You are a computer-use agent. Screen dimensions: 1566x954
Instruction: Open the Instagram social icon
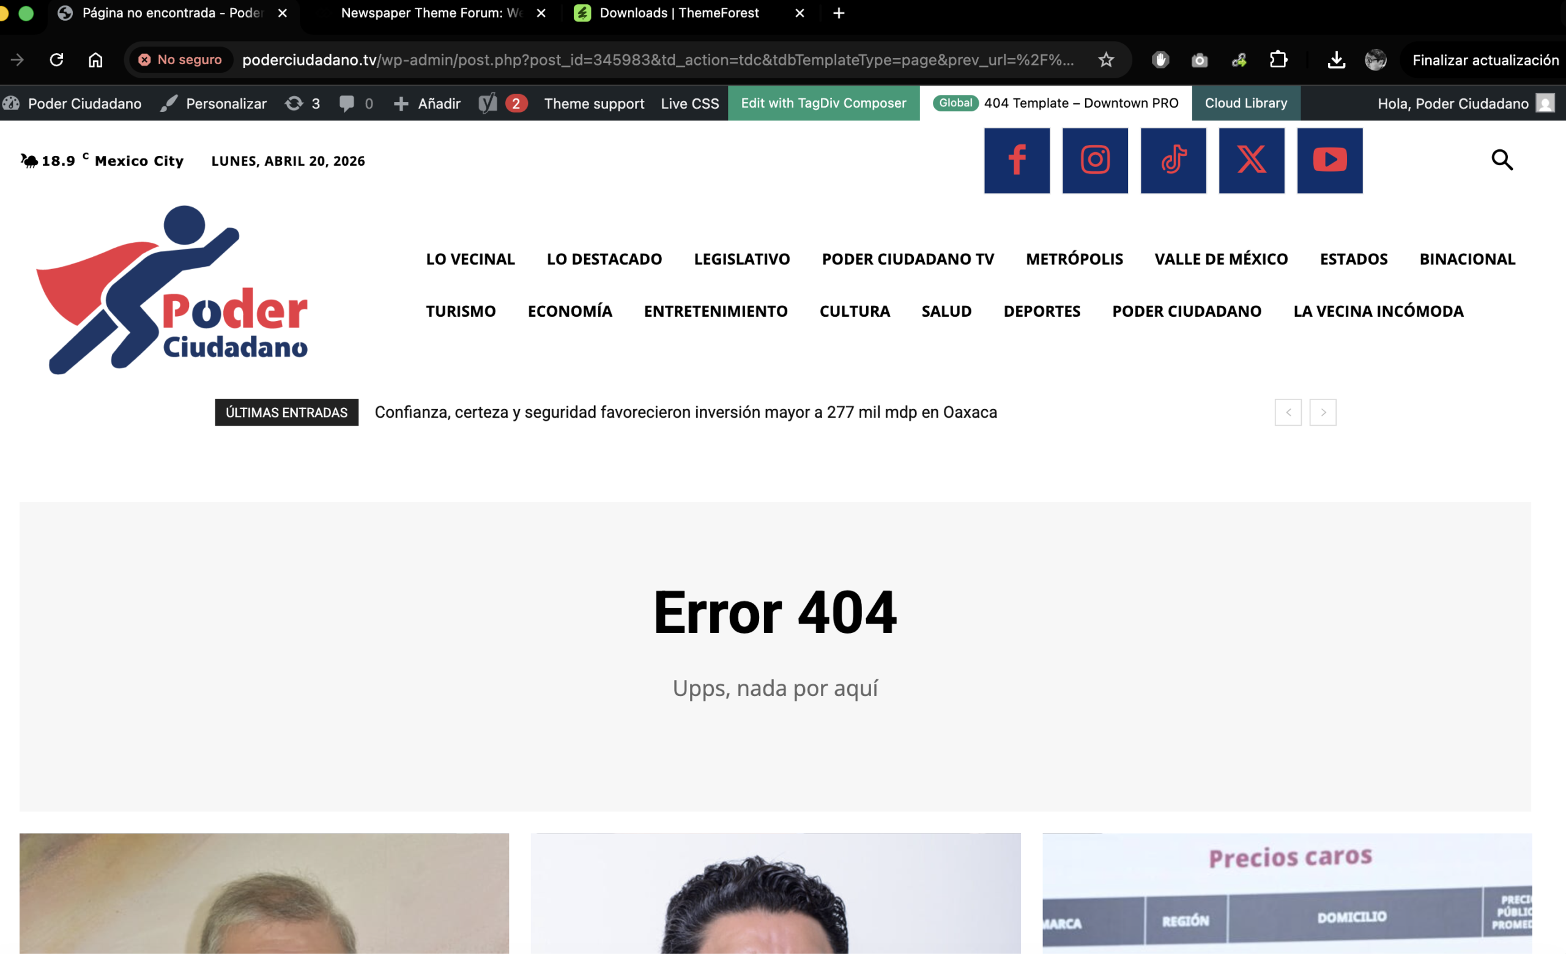click(1095, 160)
